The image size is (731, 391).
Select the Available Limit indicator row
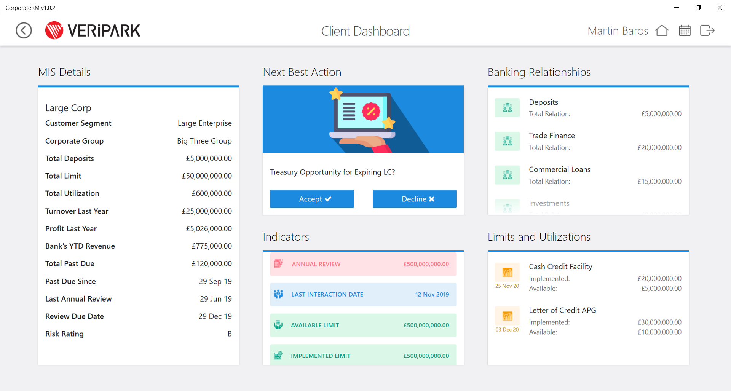[363, 325]
